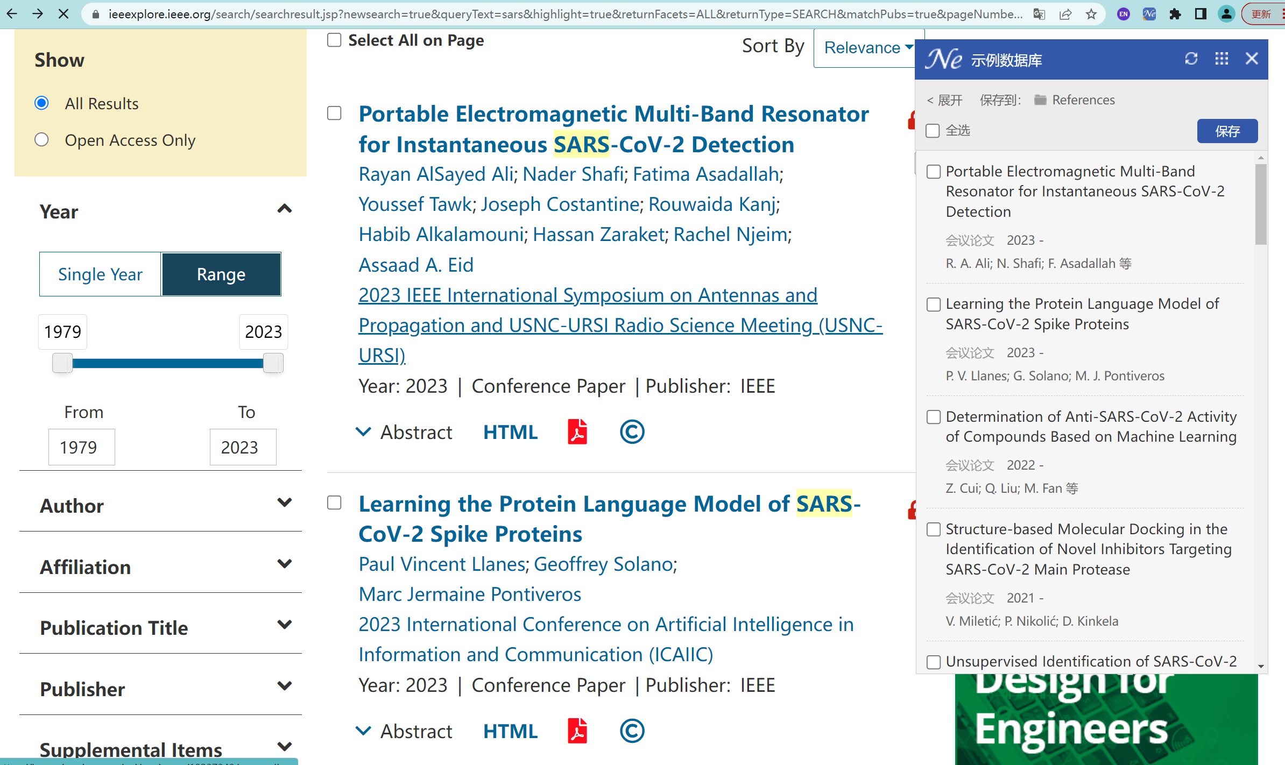Stop loading the page
The height and width of the screenshot is (765, 1285).
coord(63,14)
